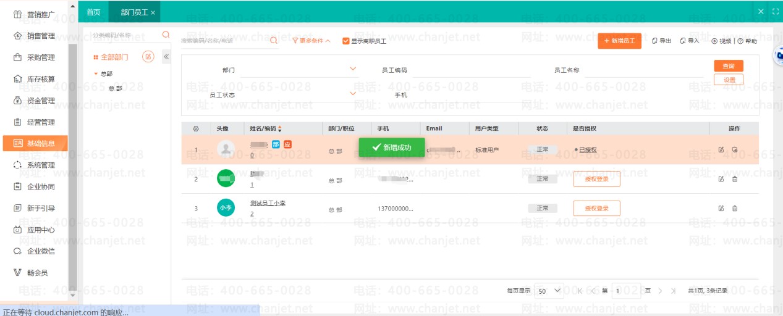Open the 员工状态 filter dropdown

(x=353, y=93)
